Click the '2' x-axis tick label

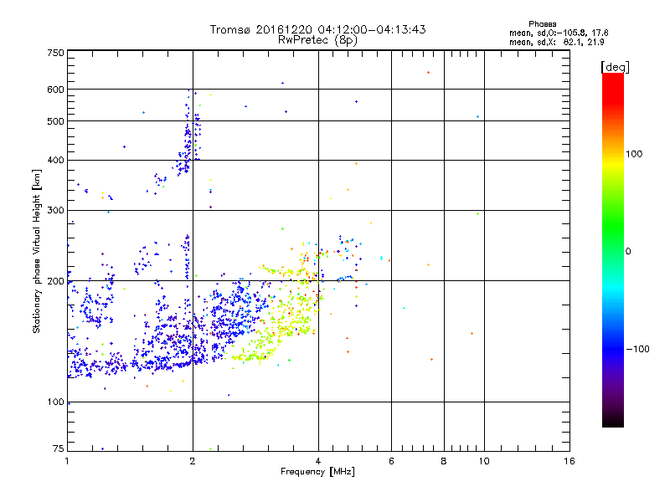click(x=193, y=461)
